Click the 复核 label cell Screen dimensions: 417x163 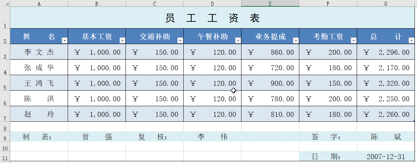(154, 137)
